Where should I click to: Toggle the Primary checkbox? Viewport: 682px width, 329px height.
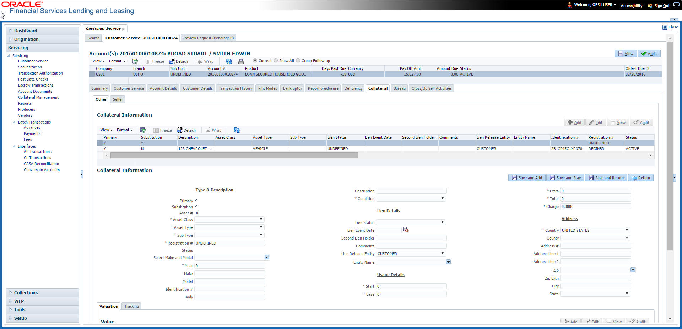[196, 201]
